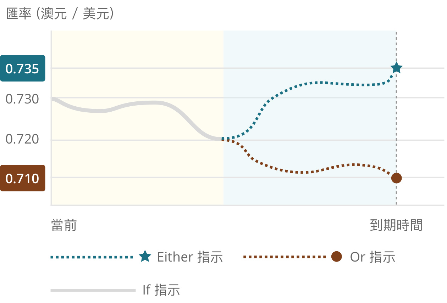The image size is (447, 303).
Task: Click the gray solid line sample in the legend
Action: [93, 290]
